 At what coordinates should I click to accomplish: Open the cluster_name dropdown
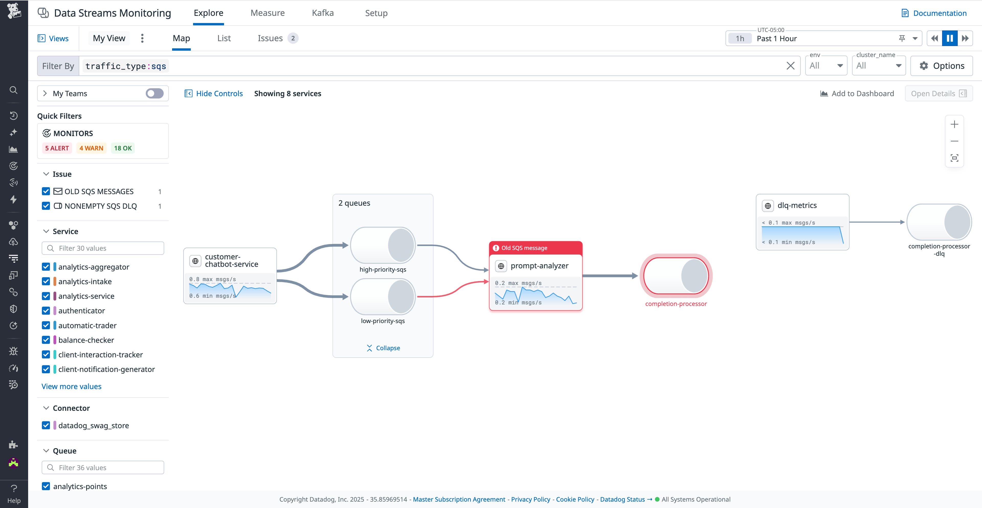click(878, 65)
